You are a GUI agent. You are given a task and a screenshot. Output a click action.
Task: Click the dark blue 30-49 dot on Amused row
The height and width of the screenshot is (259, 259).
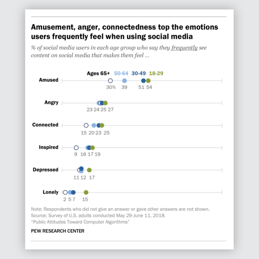[x=143, y=81]
